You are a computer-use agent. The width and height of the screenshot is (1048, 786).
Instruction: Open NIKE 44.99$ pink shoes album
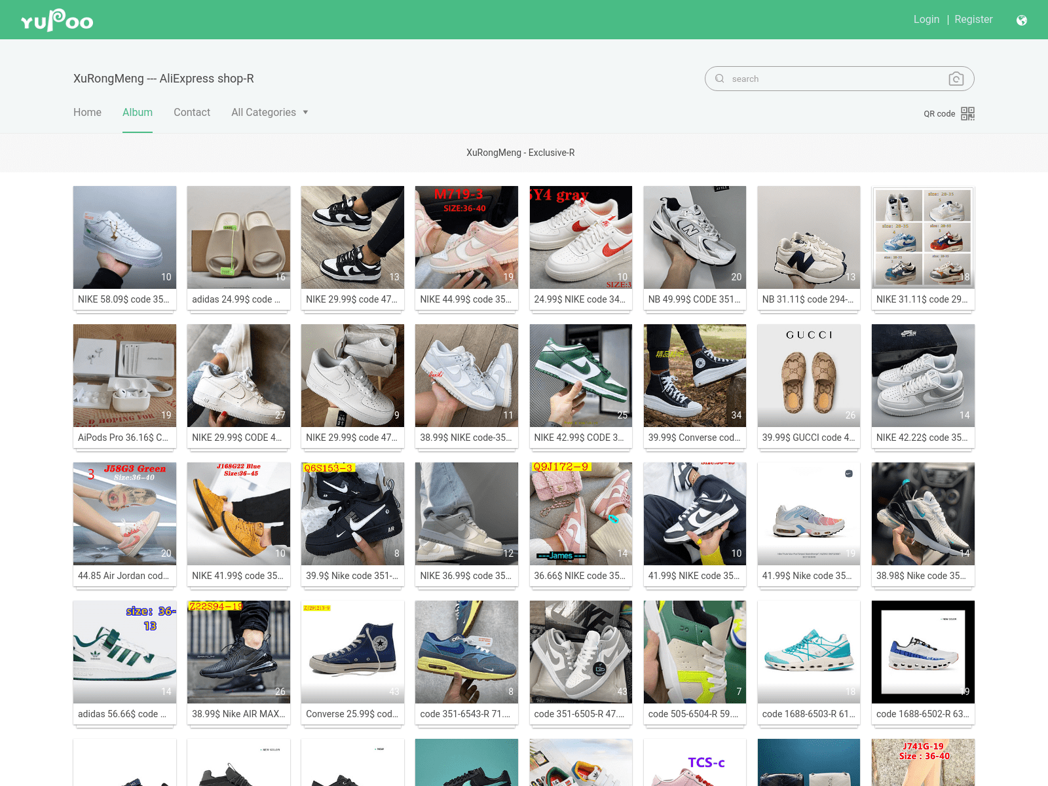(x=466, y=248)
